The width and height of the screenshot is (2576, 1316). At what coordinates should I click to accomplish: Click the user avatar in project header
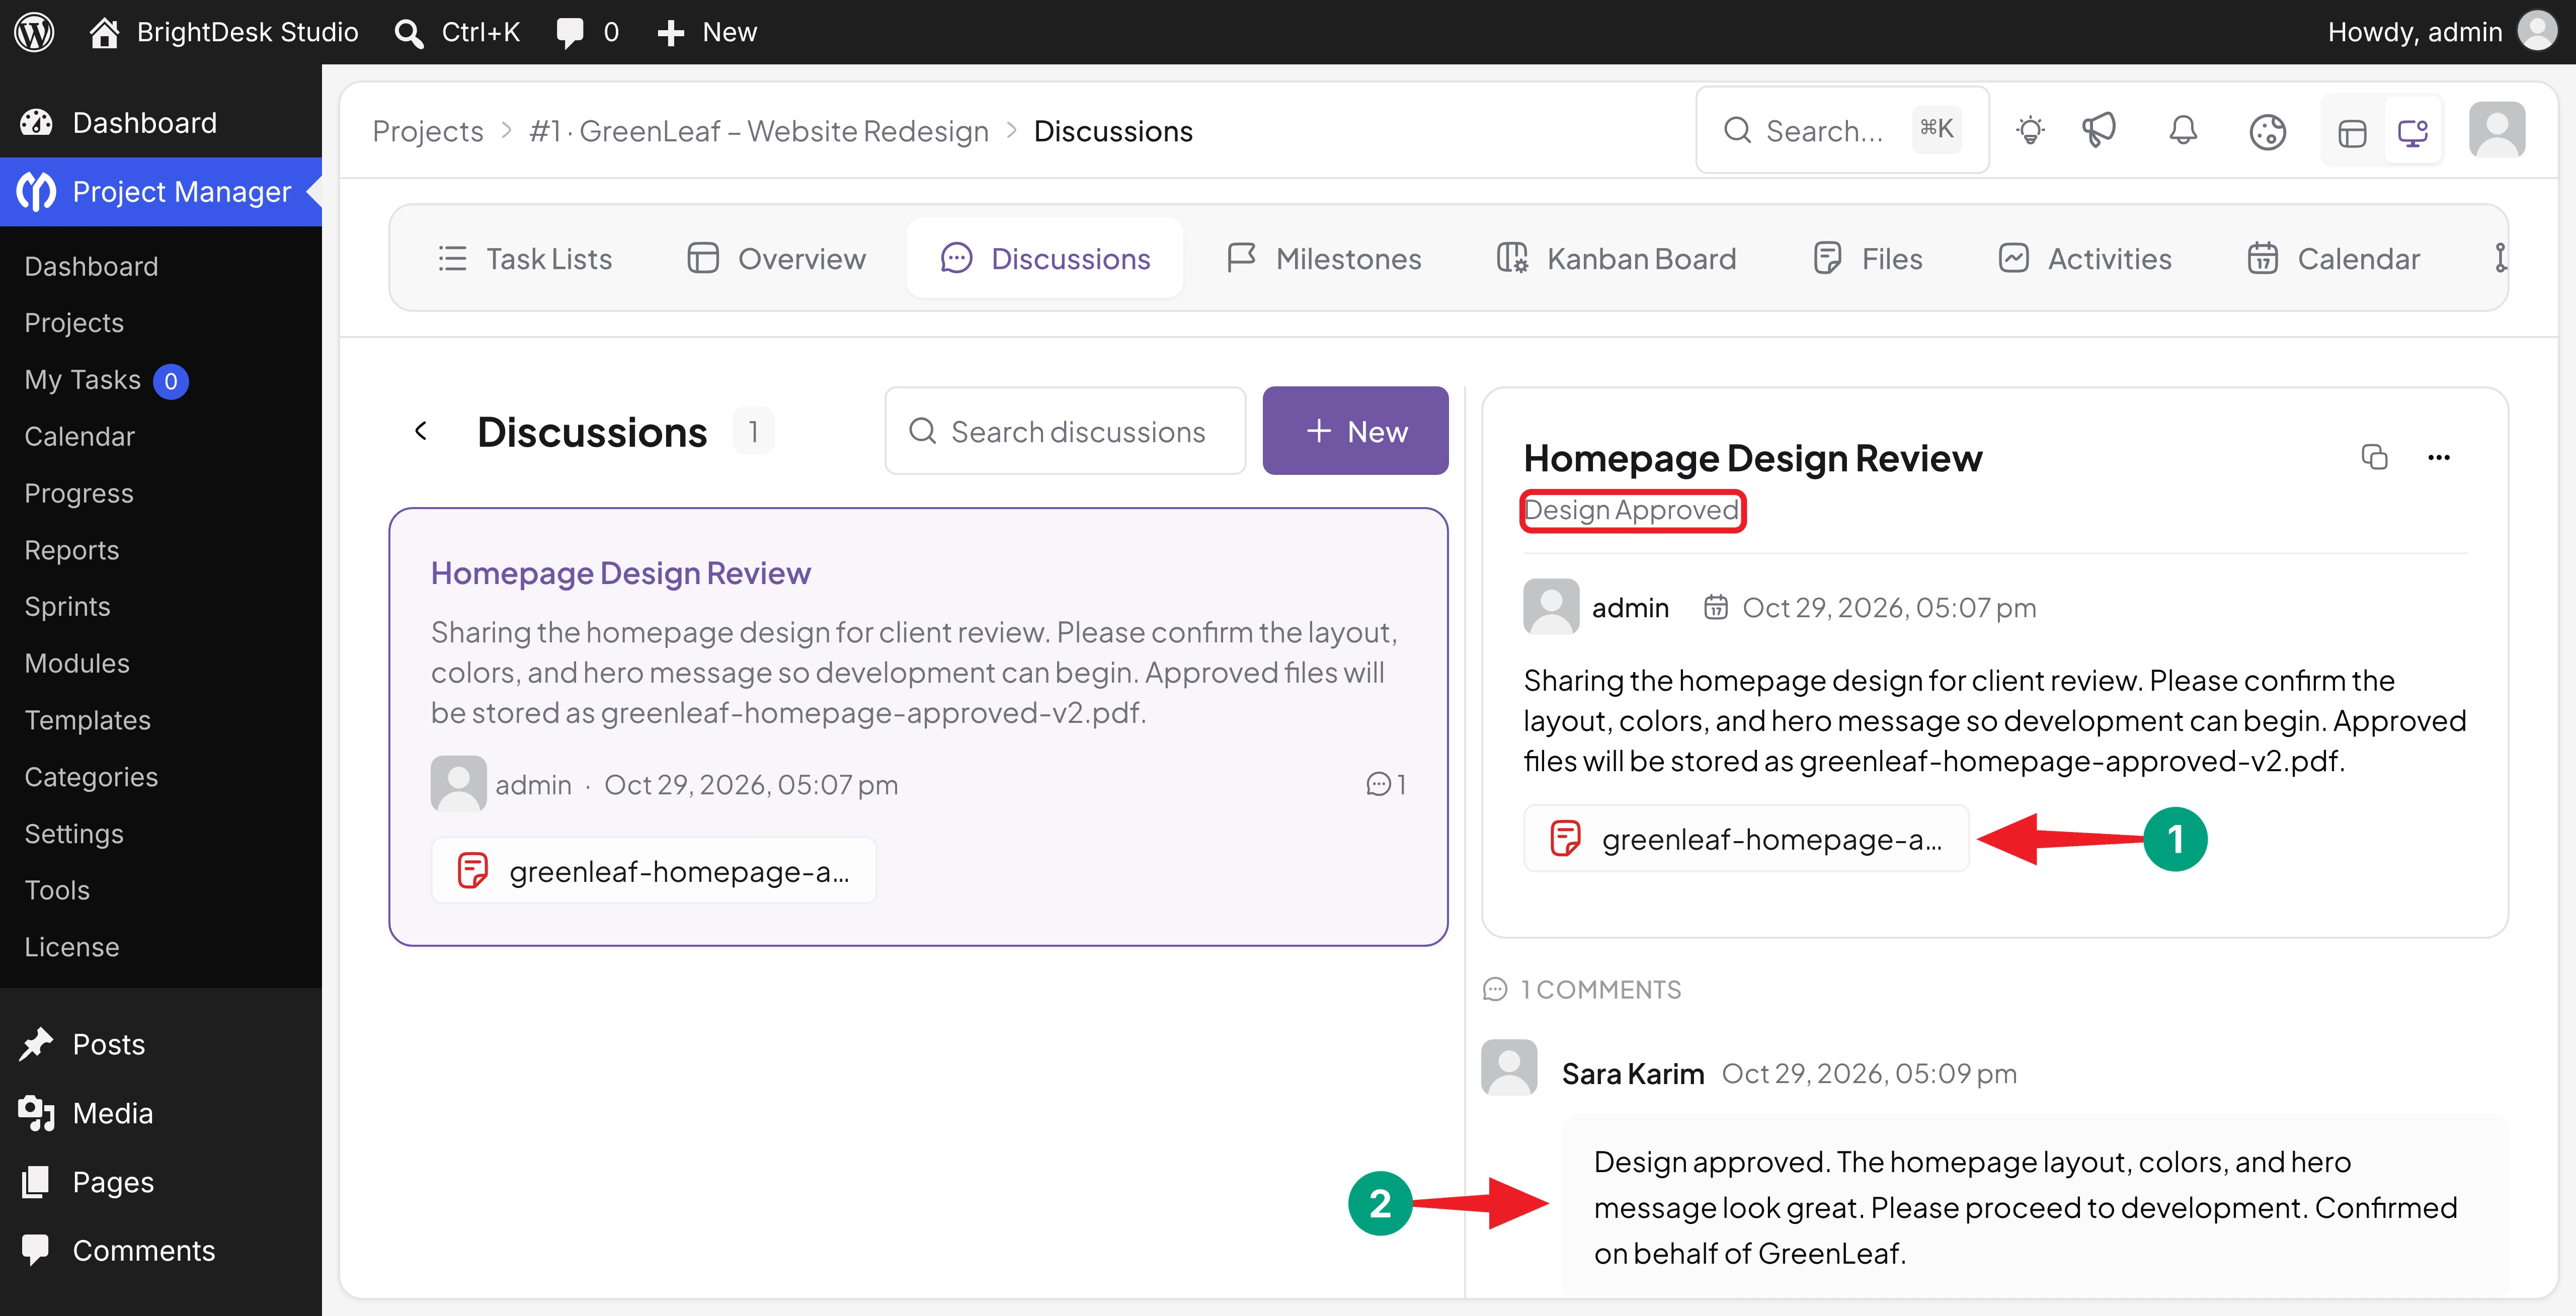tap(2497, 130)
